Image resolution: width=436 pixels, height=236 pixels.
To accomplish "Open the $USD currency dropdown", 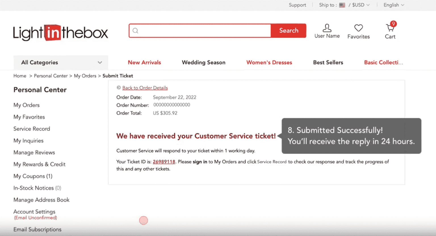I will (x=359, y=5).
